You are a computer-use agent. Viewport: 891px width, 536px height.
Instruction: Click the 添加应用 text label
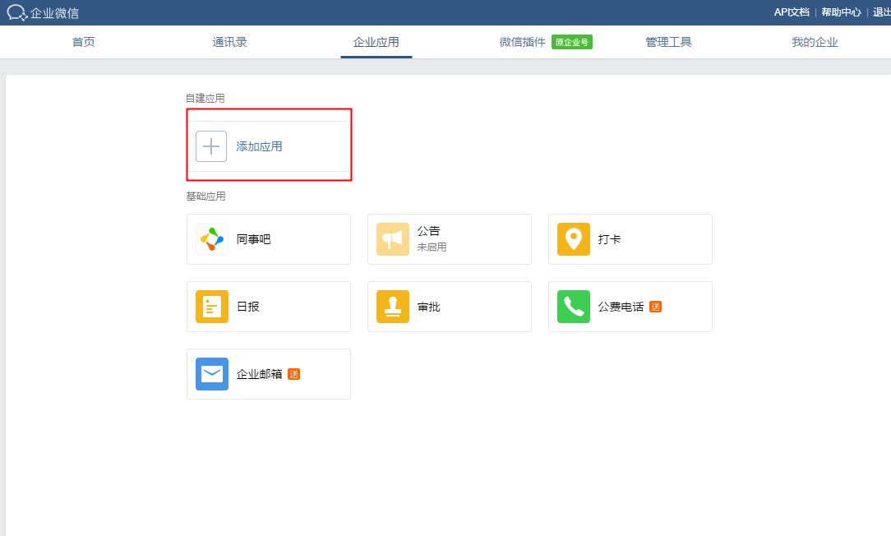pyautogui.click(x=260, y=146)
